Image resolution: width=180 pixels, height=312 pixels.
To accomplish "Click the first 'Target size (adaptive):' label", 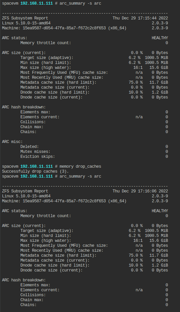I will 47,58.
